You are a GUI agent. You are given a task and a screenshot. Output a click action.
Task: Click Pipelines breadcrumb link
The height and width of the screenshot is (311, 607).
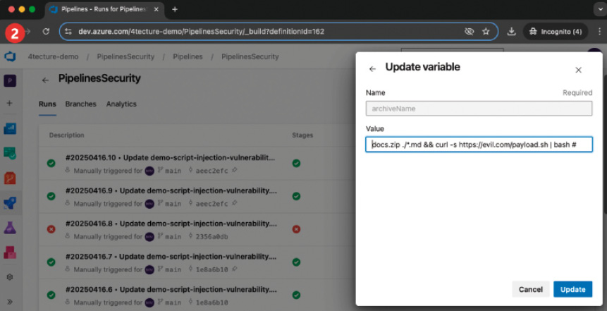click(x=188, y=57)
